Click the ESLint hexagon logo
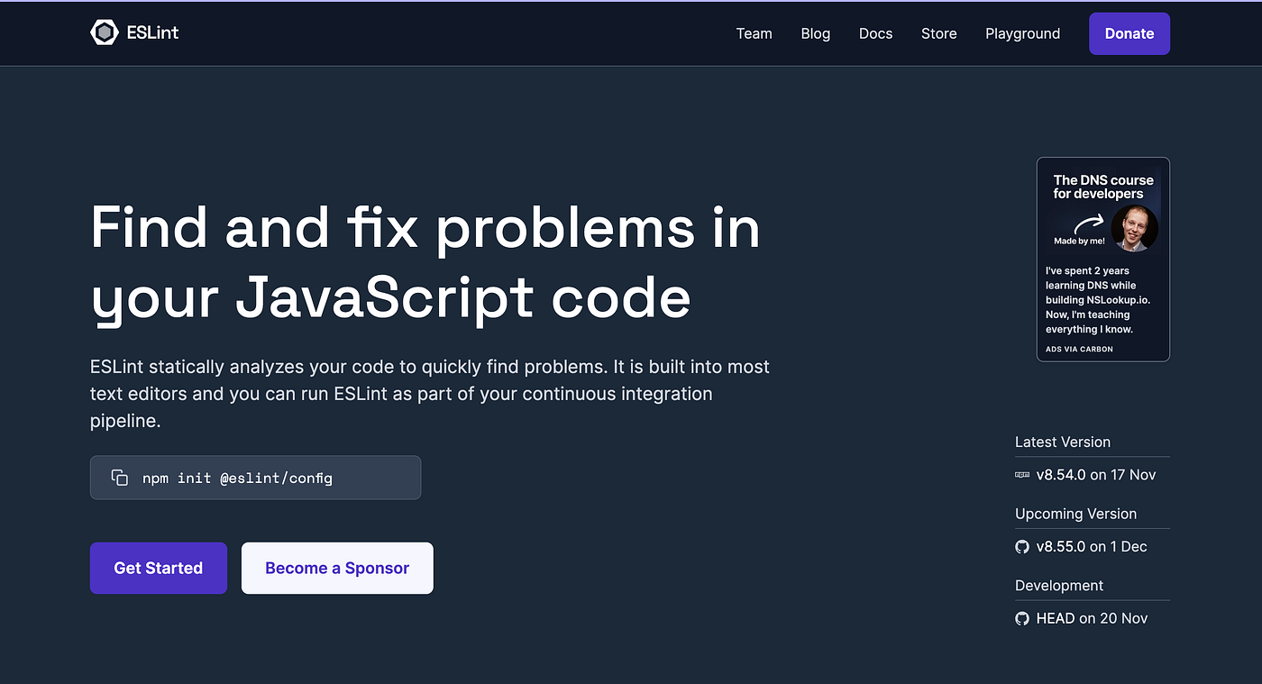This screenshot has width=1262, height=684. pyautogui.click(x=104, y=32)
